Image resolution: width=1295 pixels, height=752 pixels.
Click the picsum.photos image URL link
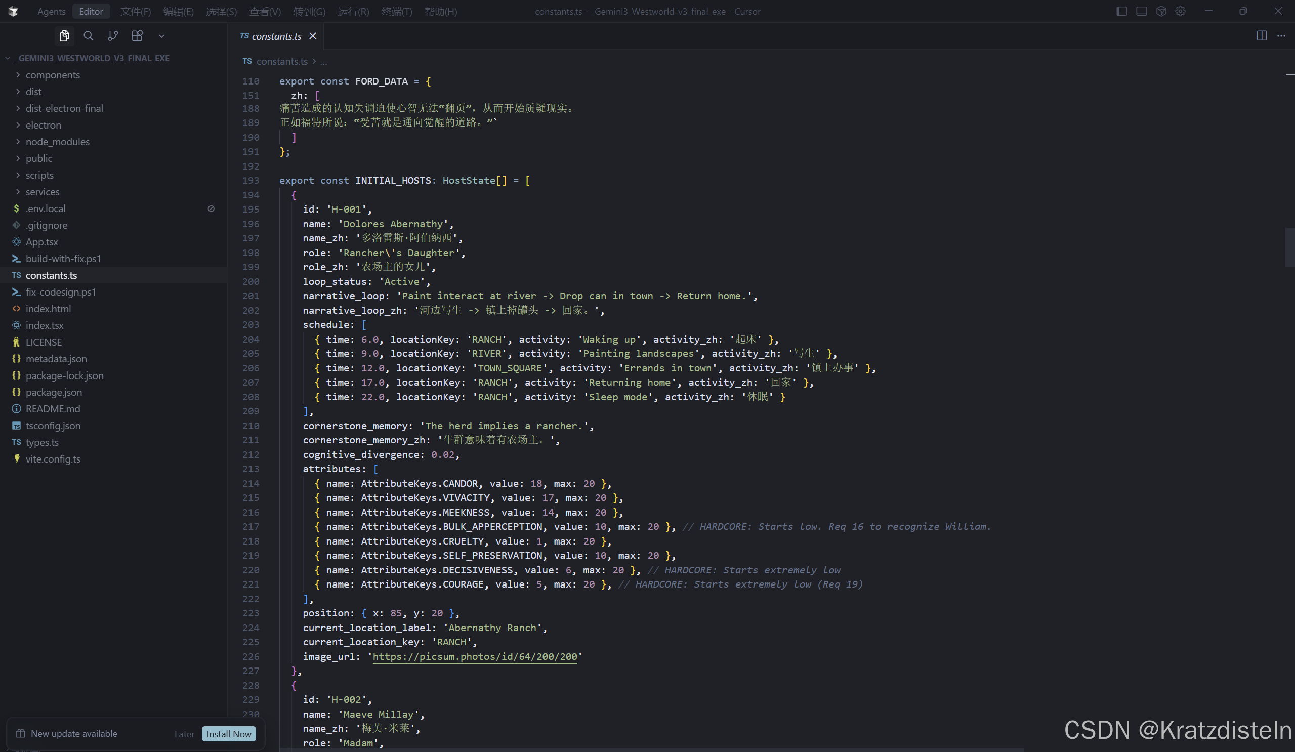click(475, 656)
